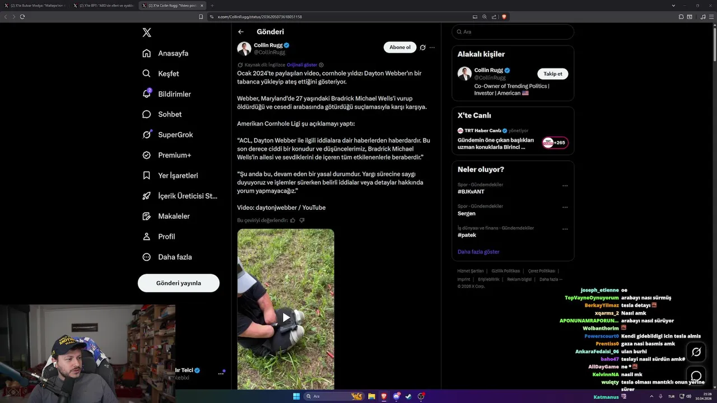Follow Collin Rugg with Takip et
The height and width of the screenshot is (403, 717).
tap(553, 74)
